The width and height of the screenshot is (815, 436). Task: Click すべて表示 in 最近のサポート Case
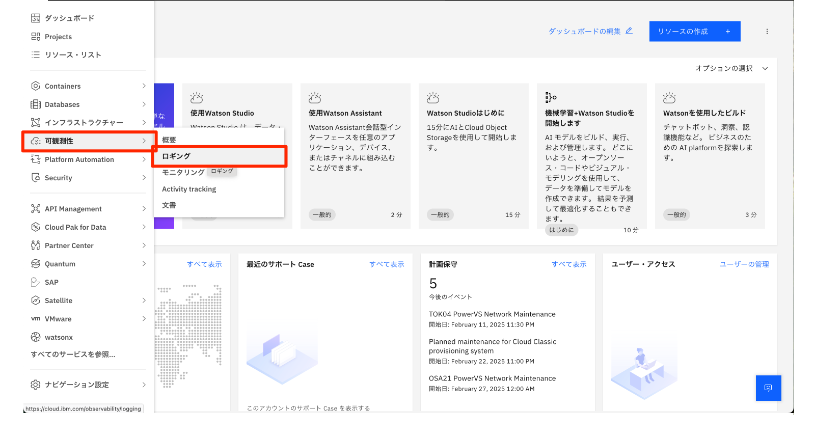(387, 264)
